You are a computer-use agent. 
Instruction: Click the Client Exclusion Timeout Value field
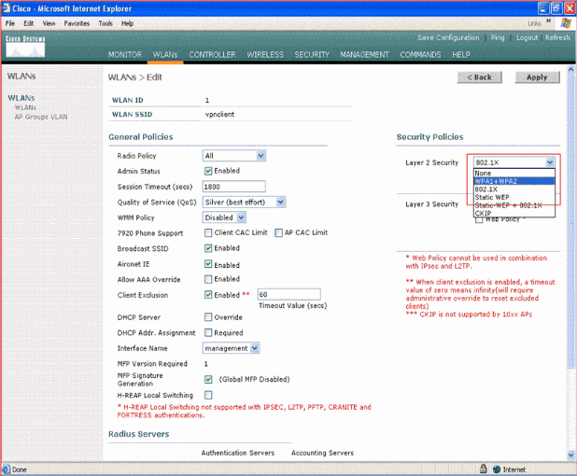[x=288, y=294]
